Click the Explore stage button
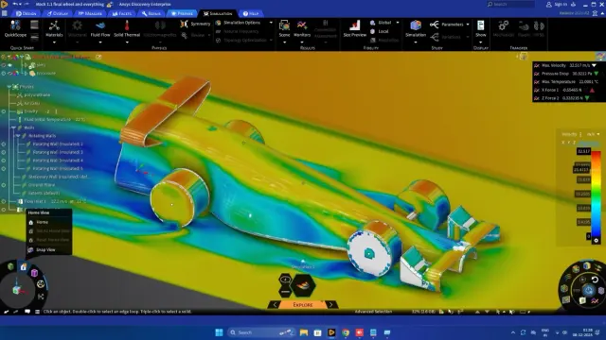 point(303,304)
